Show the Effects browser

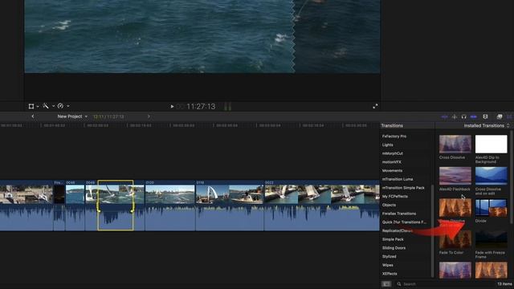(500, 116)
